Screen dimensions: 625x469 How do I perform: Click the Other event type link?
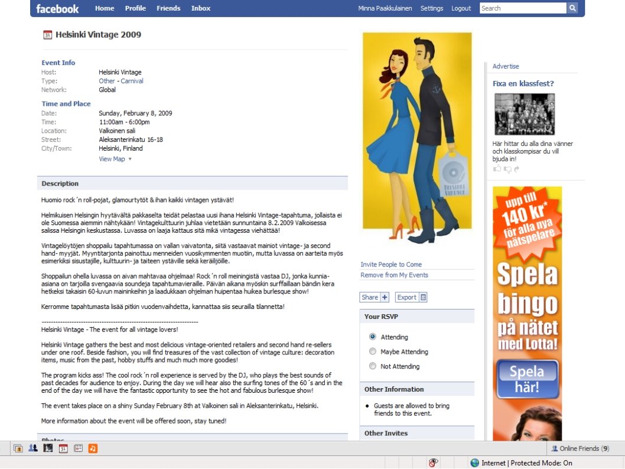[107, 81]
